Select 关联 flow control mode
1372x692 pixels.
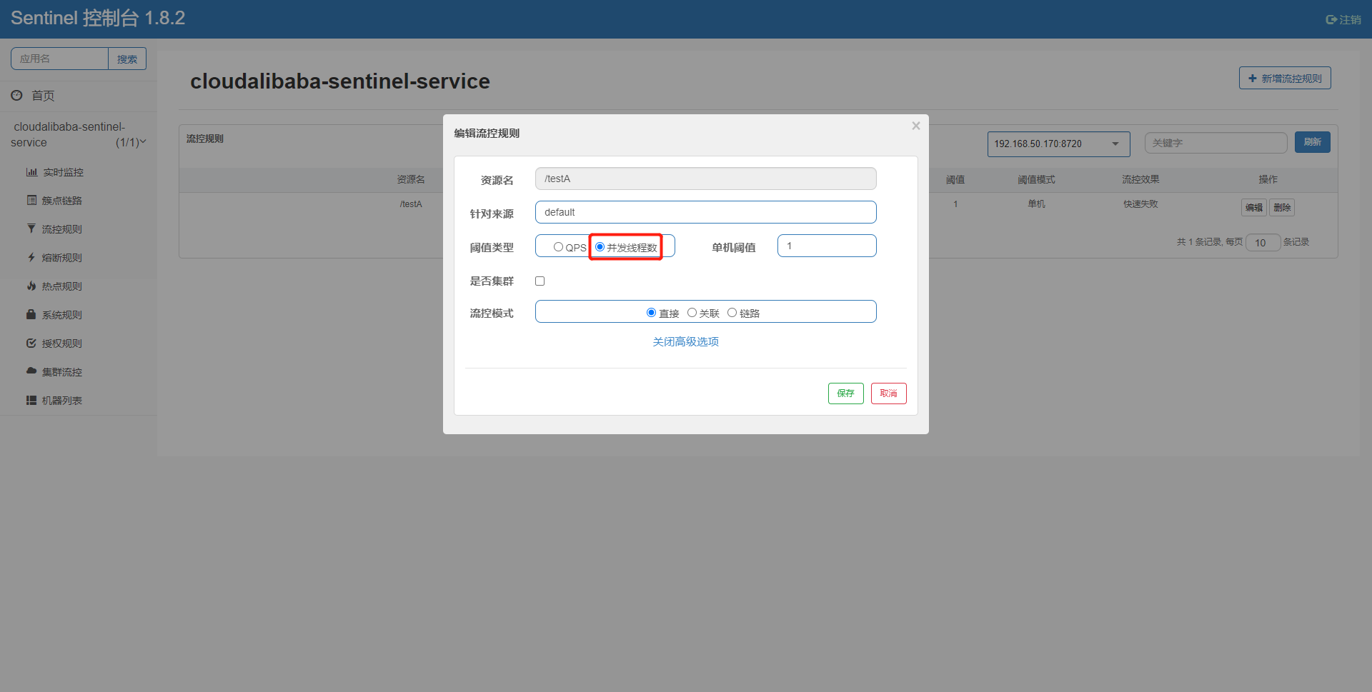692,313
